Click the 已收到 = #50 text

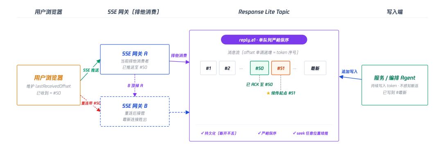coord(48,93)
